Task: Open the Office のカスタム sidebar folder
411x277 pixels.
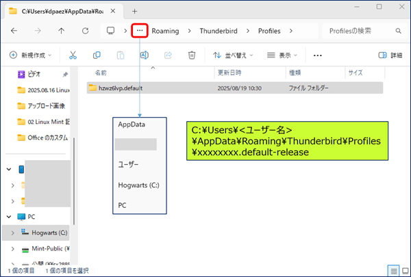Action: [42, 137]
